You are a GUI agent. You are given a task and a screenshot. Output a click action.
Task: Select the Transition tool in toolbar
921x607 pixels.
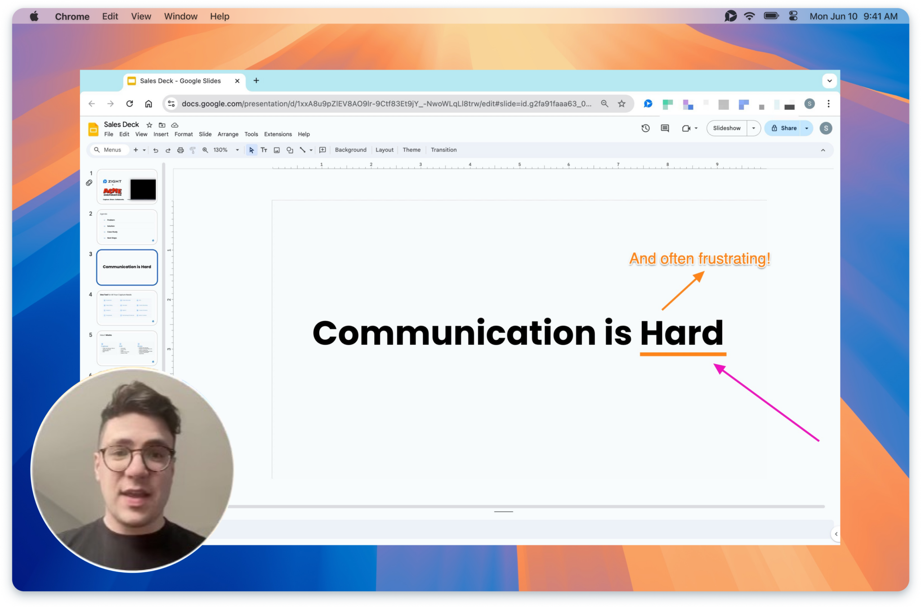(442, 150)
